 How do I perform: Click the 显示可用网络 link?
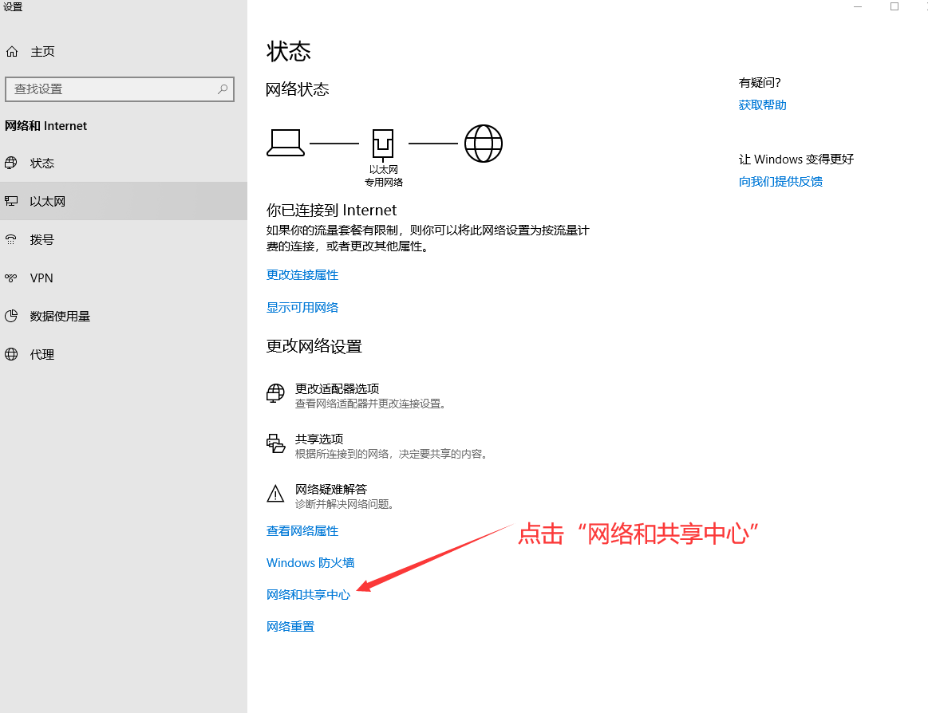(x=302, y=308)
